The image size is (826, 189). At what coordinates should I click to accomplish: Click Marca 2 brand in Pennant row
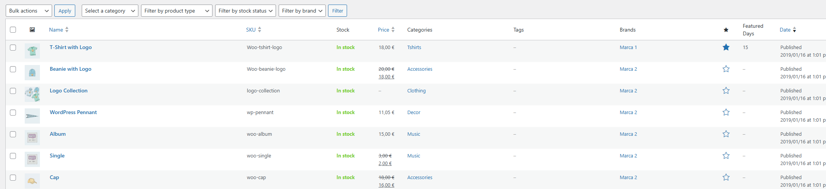click(628, 112)
